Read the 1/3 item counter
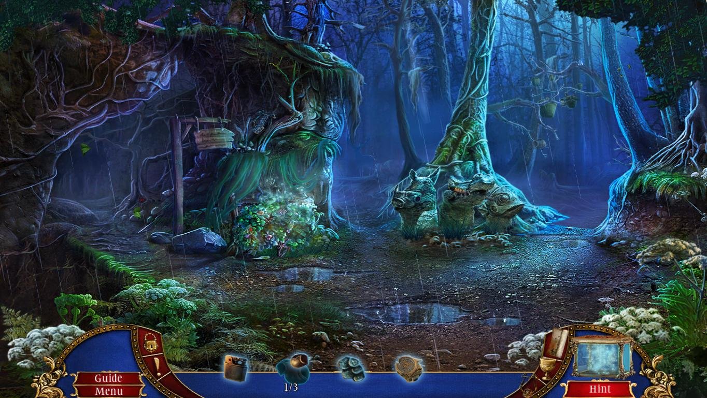Image resolution: width=707 pixels, height=398 pixels. click(291, 388)
